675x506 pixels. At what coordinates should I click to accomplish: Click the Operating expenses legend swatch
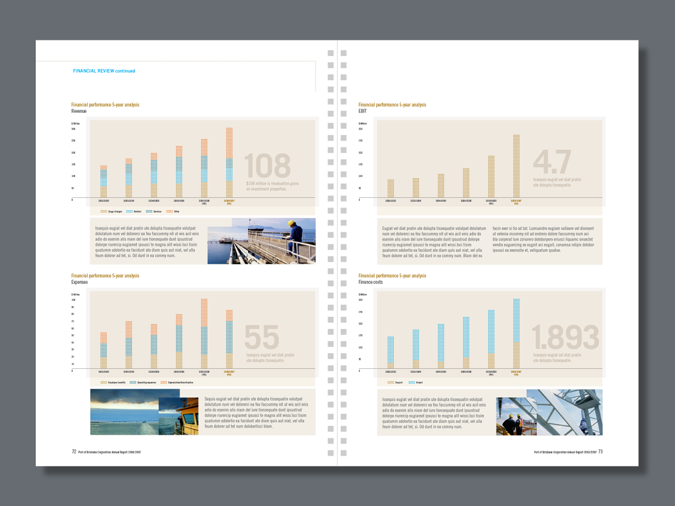pos(133,382)
